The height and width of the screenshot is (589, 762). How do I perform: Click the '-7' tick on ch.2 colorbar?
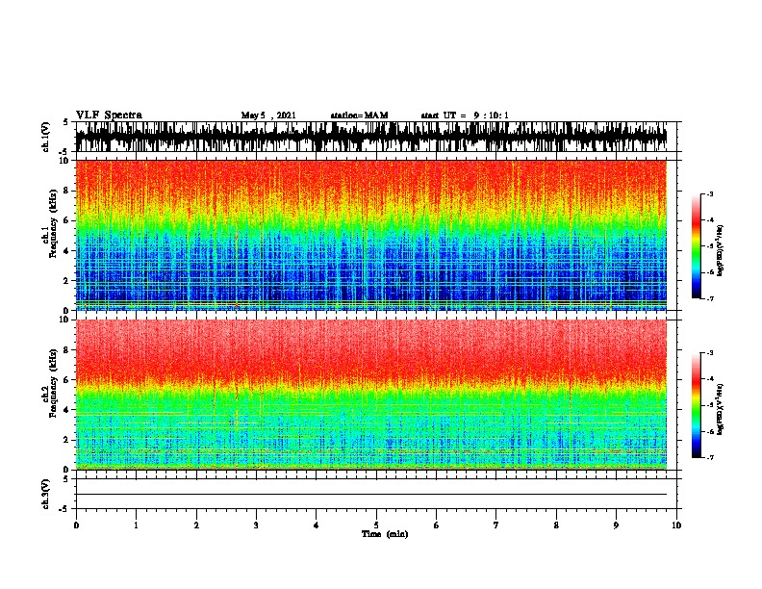(x=709, y=458)
